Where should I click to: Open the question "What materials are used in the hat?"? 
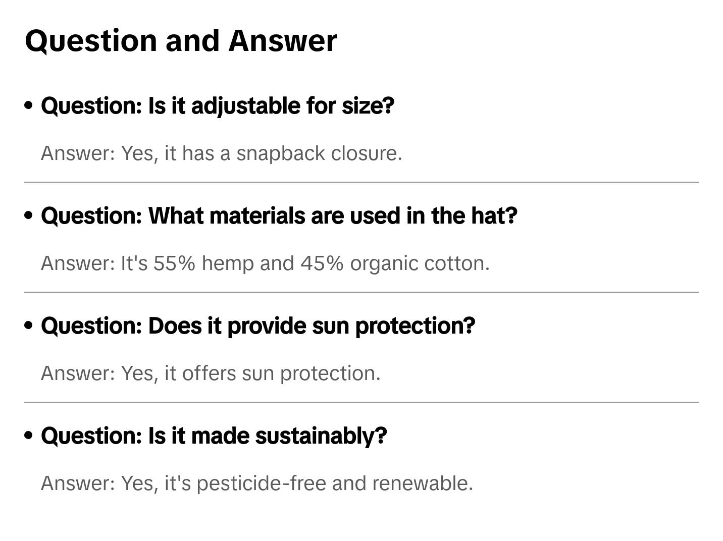[279, 216]
